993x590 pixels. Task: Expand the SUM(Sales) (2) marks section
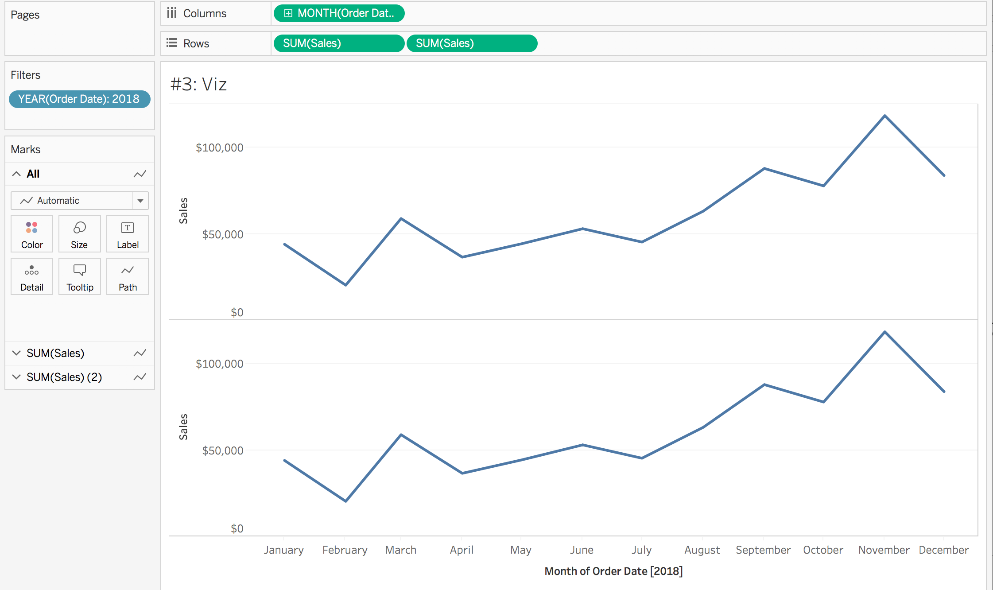pyautogui.click(x=16, y=377)
